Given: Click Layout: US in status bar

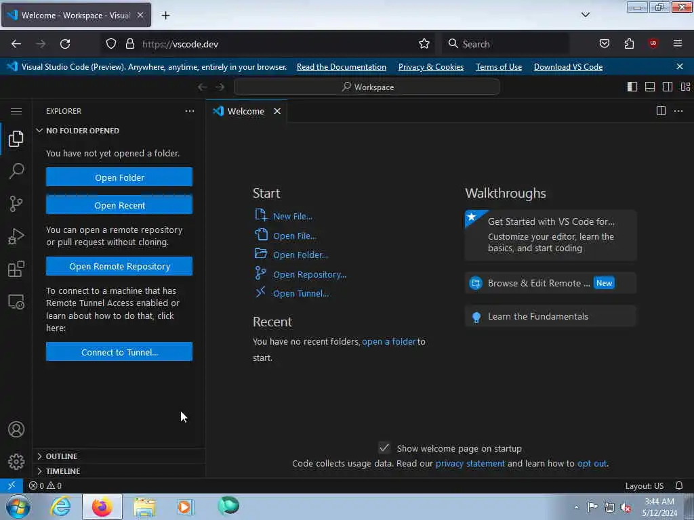Looking at the screenshot, I should click(644, 485).
